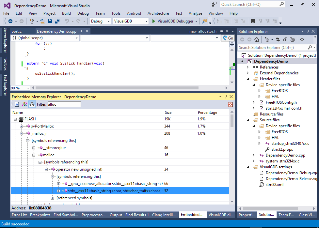Click the Solution Explorer search magnifier icon
This screenshot has height=228, width=319.
pyautogui.click(x=310, y=48)
